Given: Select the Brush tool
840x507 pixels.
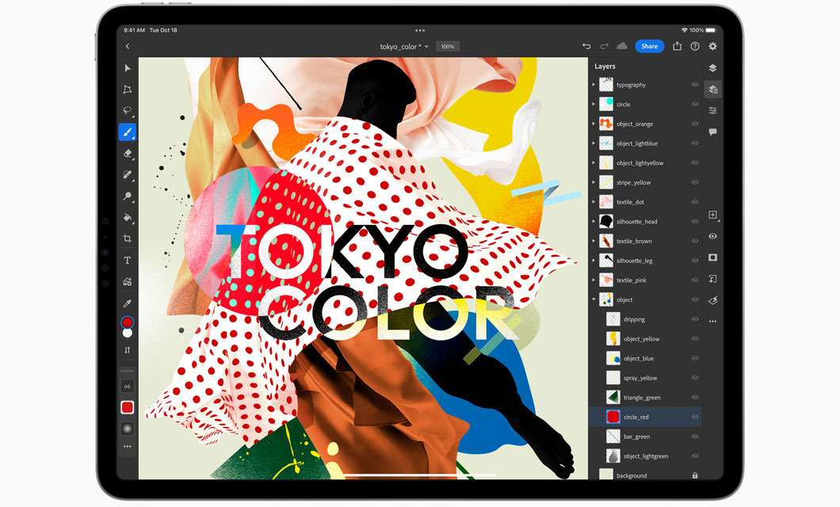Looking at the screenshot, I should [x=127, y=132].
